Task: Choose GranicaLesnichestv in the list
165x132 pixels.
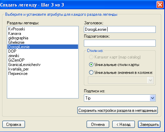Action: 43,65
